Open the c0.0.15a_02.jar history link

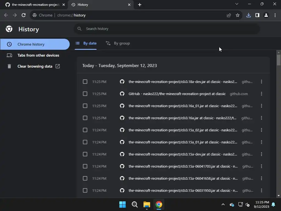click(183, 130)
